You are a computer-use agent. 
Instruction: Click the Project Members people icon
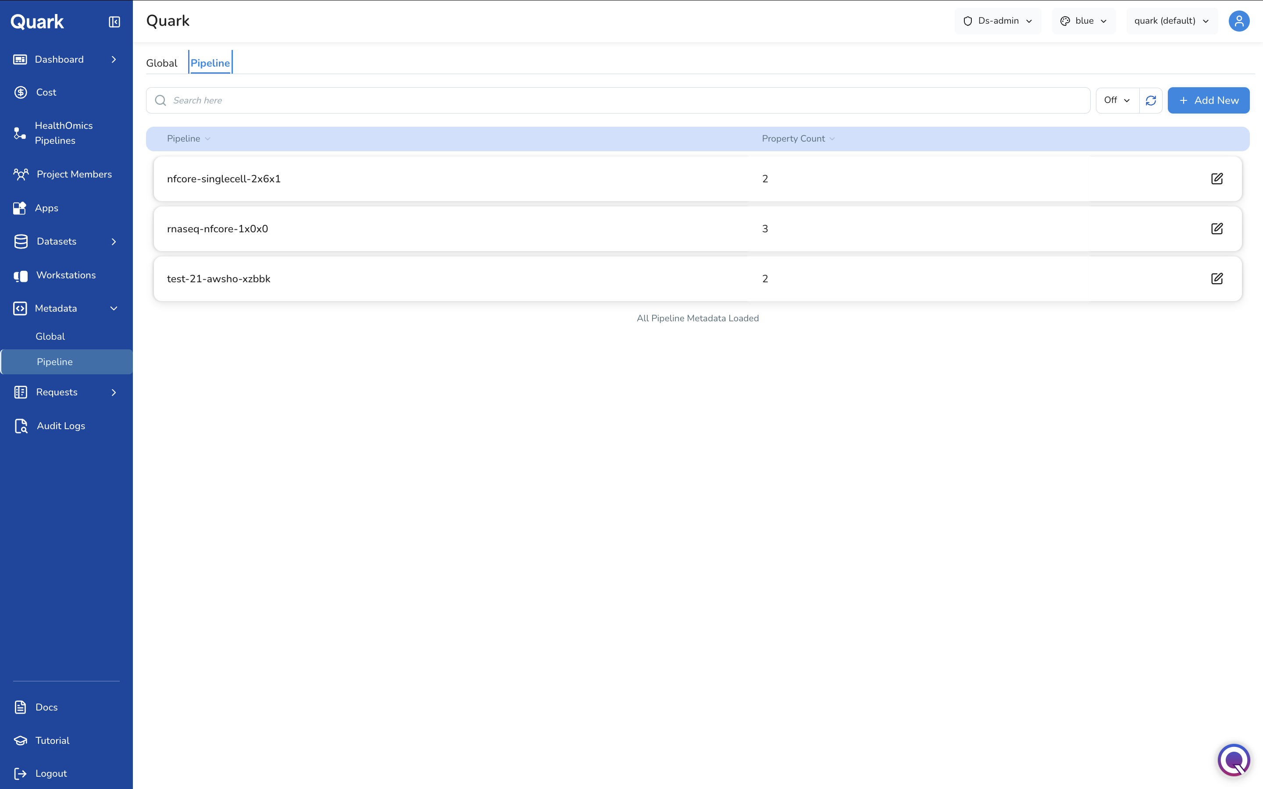21,174
